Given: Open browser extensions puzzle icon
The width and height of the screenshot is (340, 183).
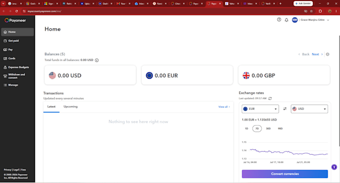Looking at the screenshot, I should [320, 11].
